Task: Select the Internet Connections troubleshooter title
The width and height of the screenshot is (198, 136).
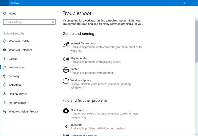Action: click(x=83, y=43)
